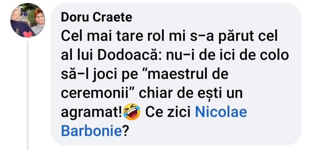Open Doru Craete's profile picture

[28, 20]
